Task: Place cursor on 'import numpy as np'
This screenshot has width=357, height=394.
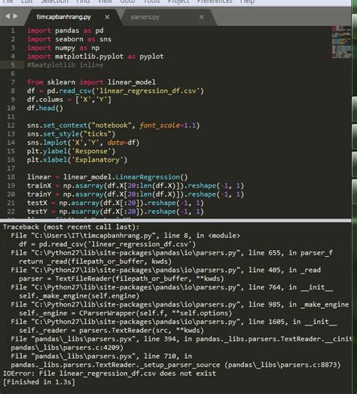Action: (x=63, y=48)
